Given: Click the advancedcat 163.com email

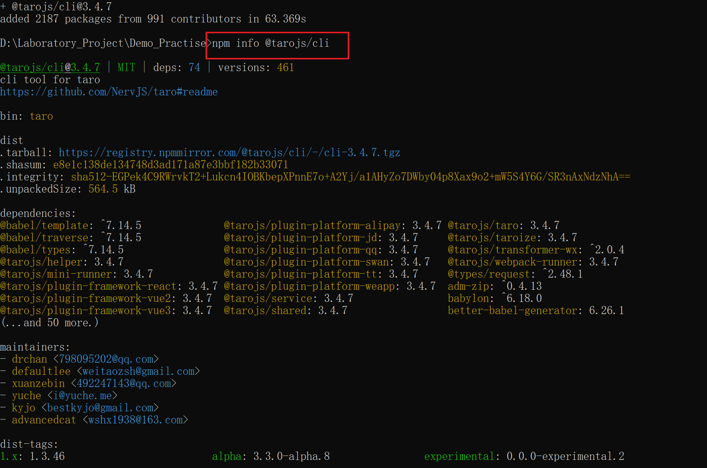Looking at the screenshot, I should 136,420.
